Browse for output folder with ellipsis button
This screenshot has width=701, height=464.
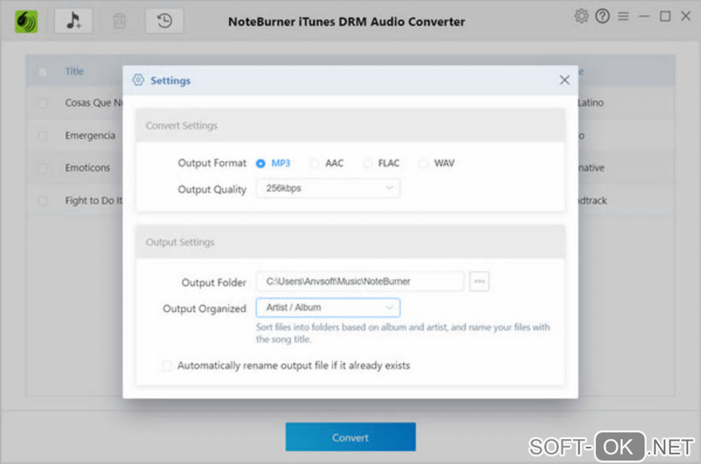(x=479, y=282)
